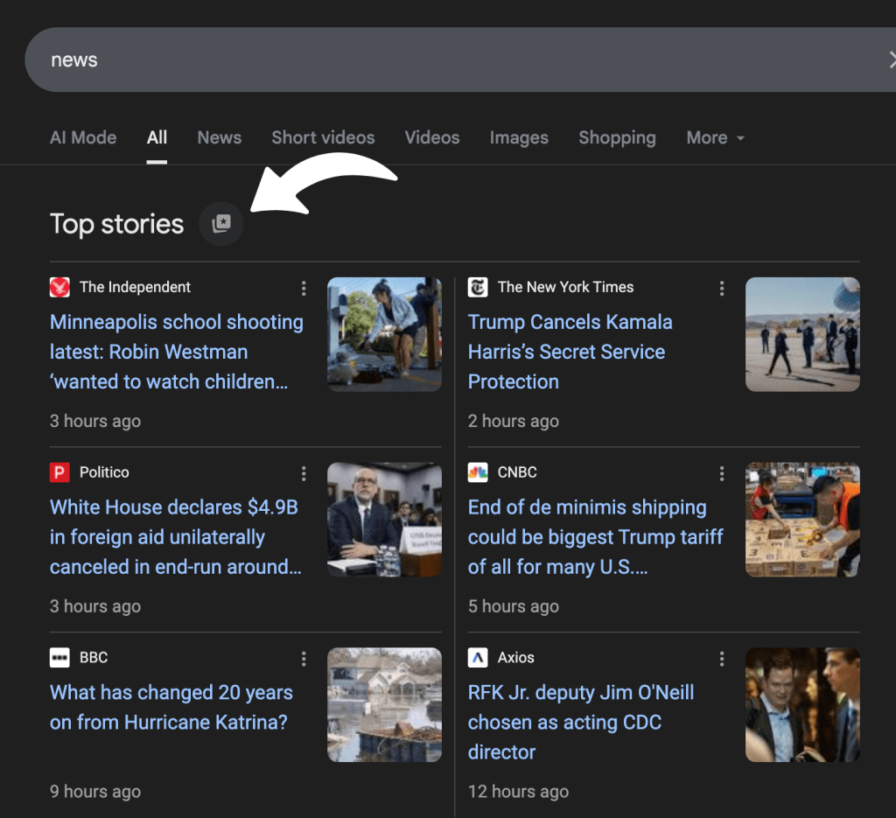Switch to the Images tab
This screenshot has width=896, height=818.
coord(519,137)
